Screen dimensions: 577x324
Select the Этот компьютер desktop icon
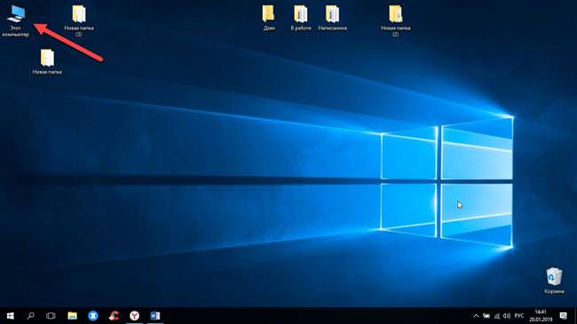[15, 21]
